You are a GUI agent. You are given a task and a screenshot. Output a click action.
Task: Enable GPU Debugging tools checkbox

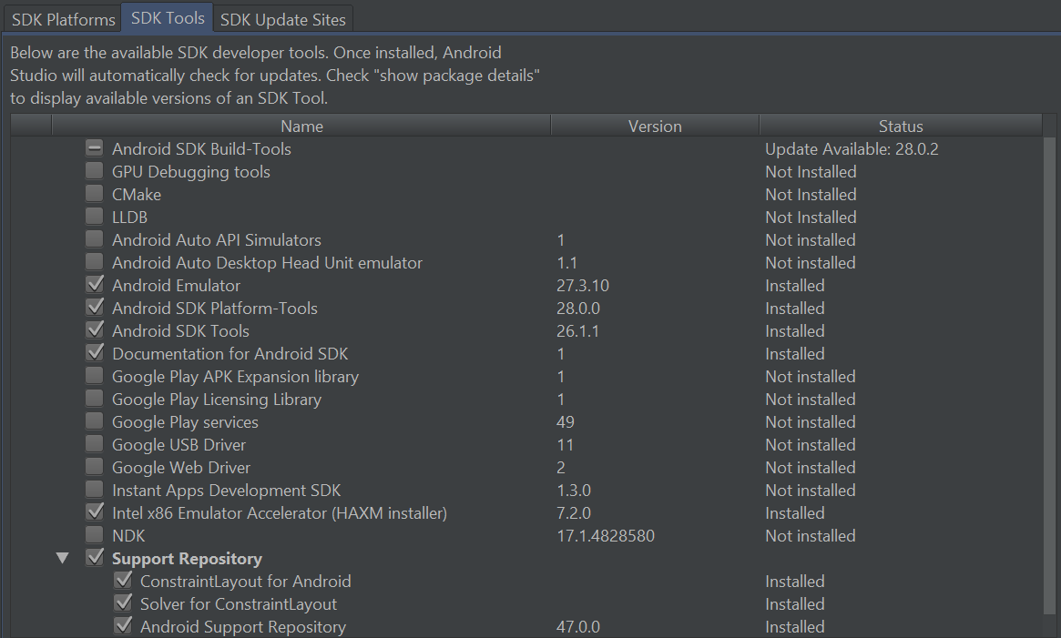click(95, 171)
